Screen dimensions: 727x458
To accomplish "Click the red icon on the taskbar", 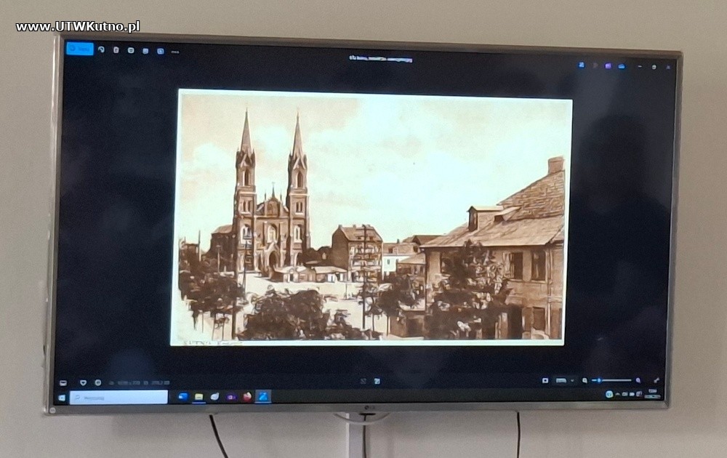I will click(247, 397).
